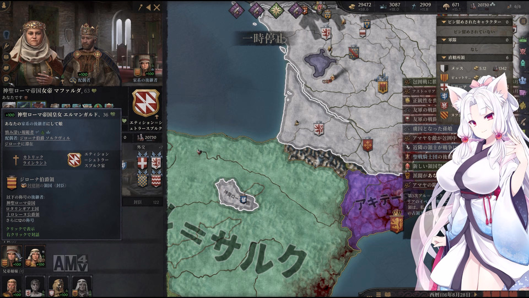This screenshot has width=529, height=298.
Task: Select the アキテーヌ realm shield on map
Action: (397, 221)
